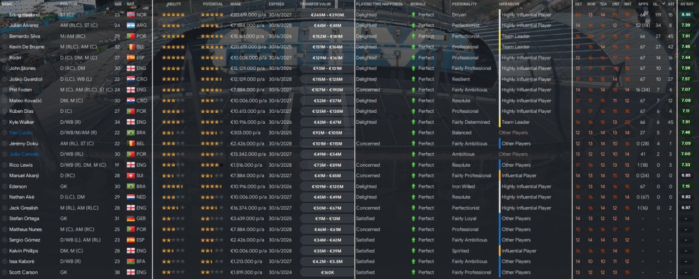Tick selection circle beside Mateo Kovačić
Image resolution: width=699 pixels, height=279 pixels.
4,101
